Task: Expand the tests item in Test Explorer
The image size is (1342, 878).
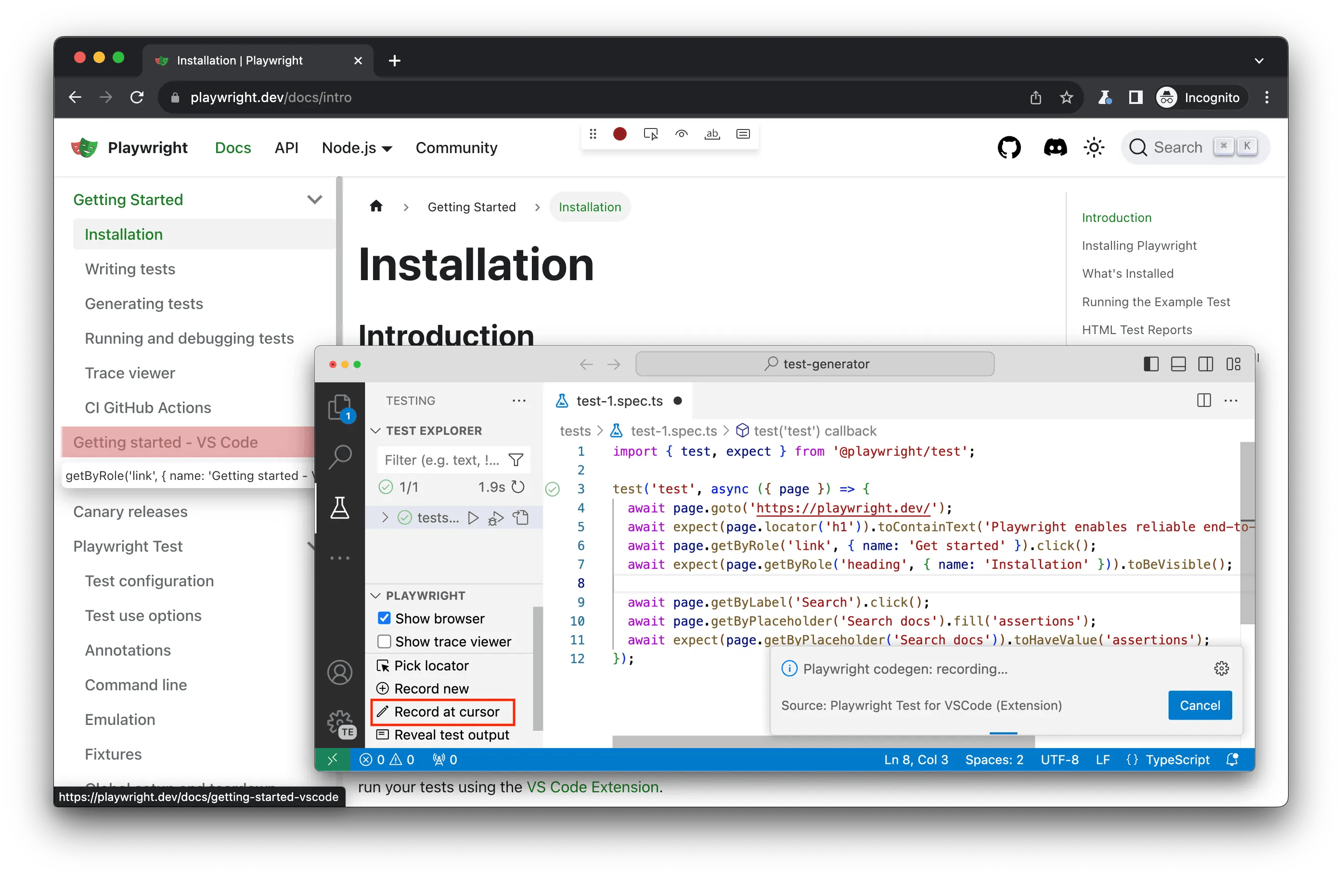Action: click(385, 517)
